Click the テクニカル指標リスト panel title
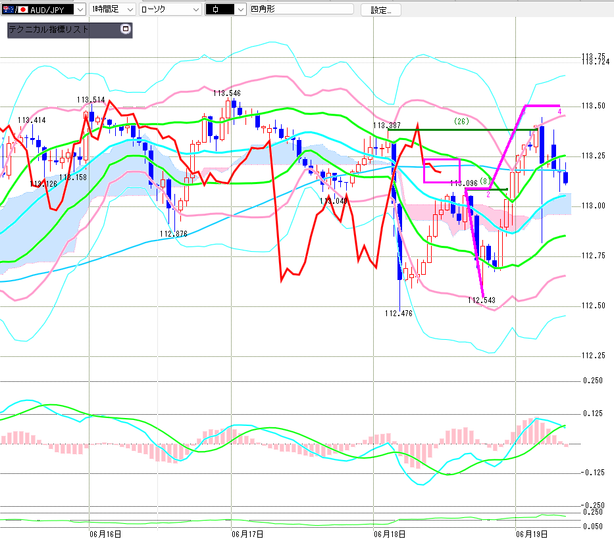 49,30
